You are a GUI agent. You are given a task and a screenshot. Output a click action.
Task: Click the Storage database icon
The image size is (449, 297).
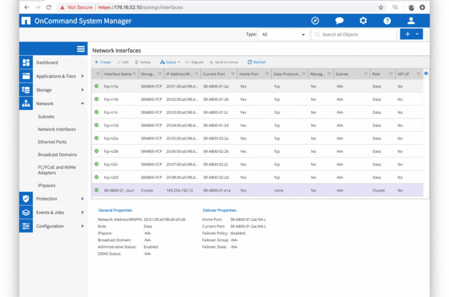(x=26, y=90)
